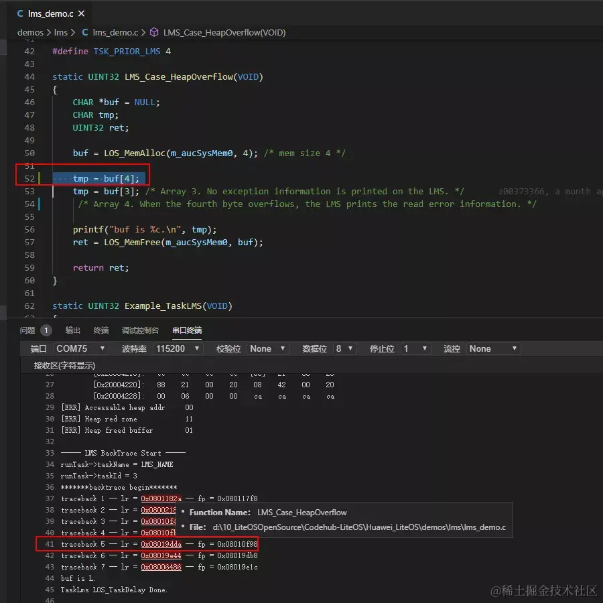Click C language icon on editor tab

coord(20,13)
